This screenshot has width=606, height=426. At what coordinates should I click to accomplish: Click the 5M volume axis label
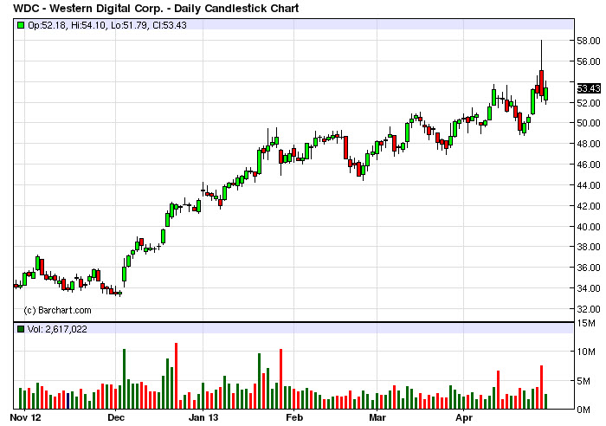pos(583,381)
